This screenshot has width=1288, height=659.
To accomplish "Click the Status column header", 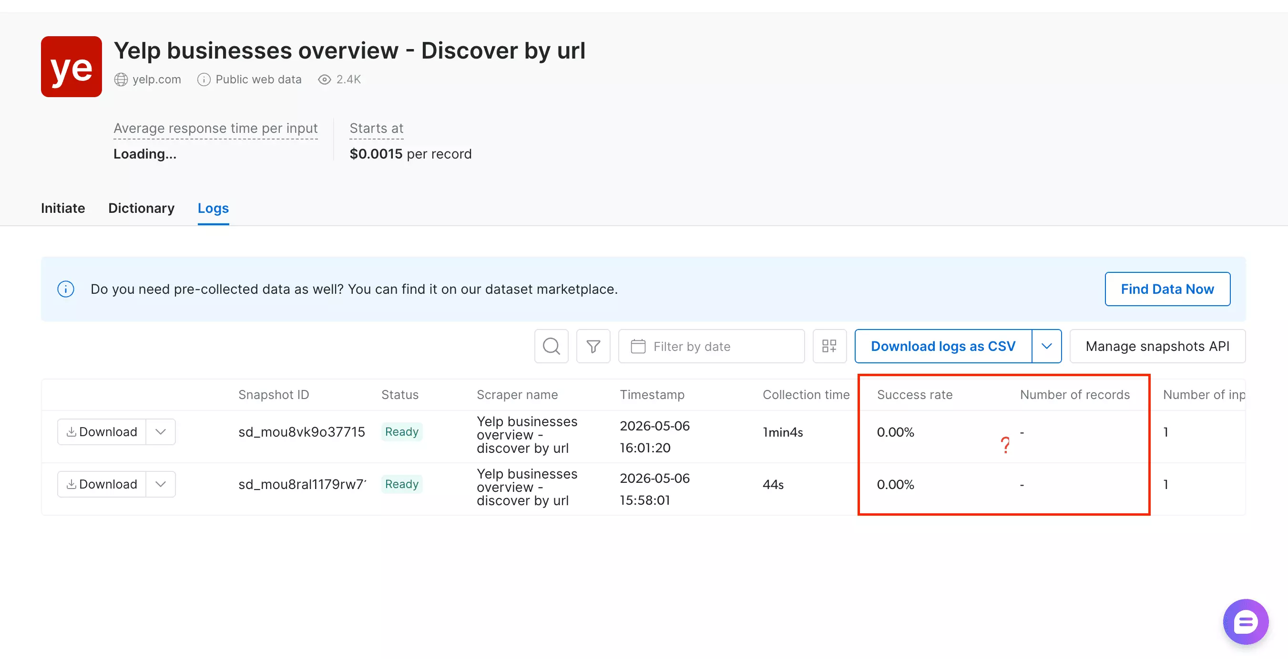I will click(x=399, y=395).
